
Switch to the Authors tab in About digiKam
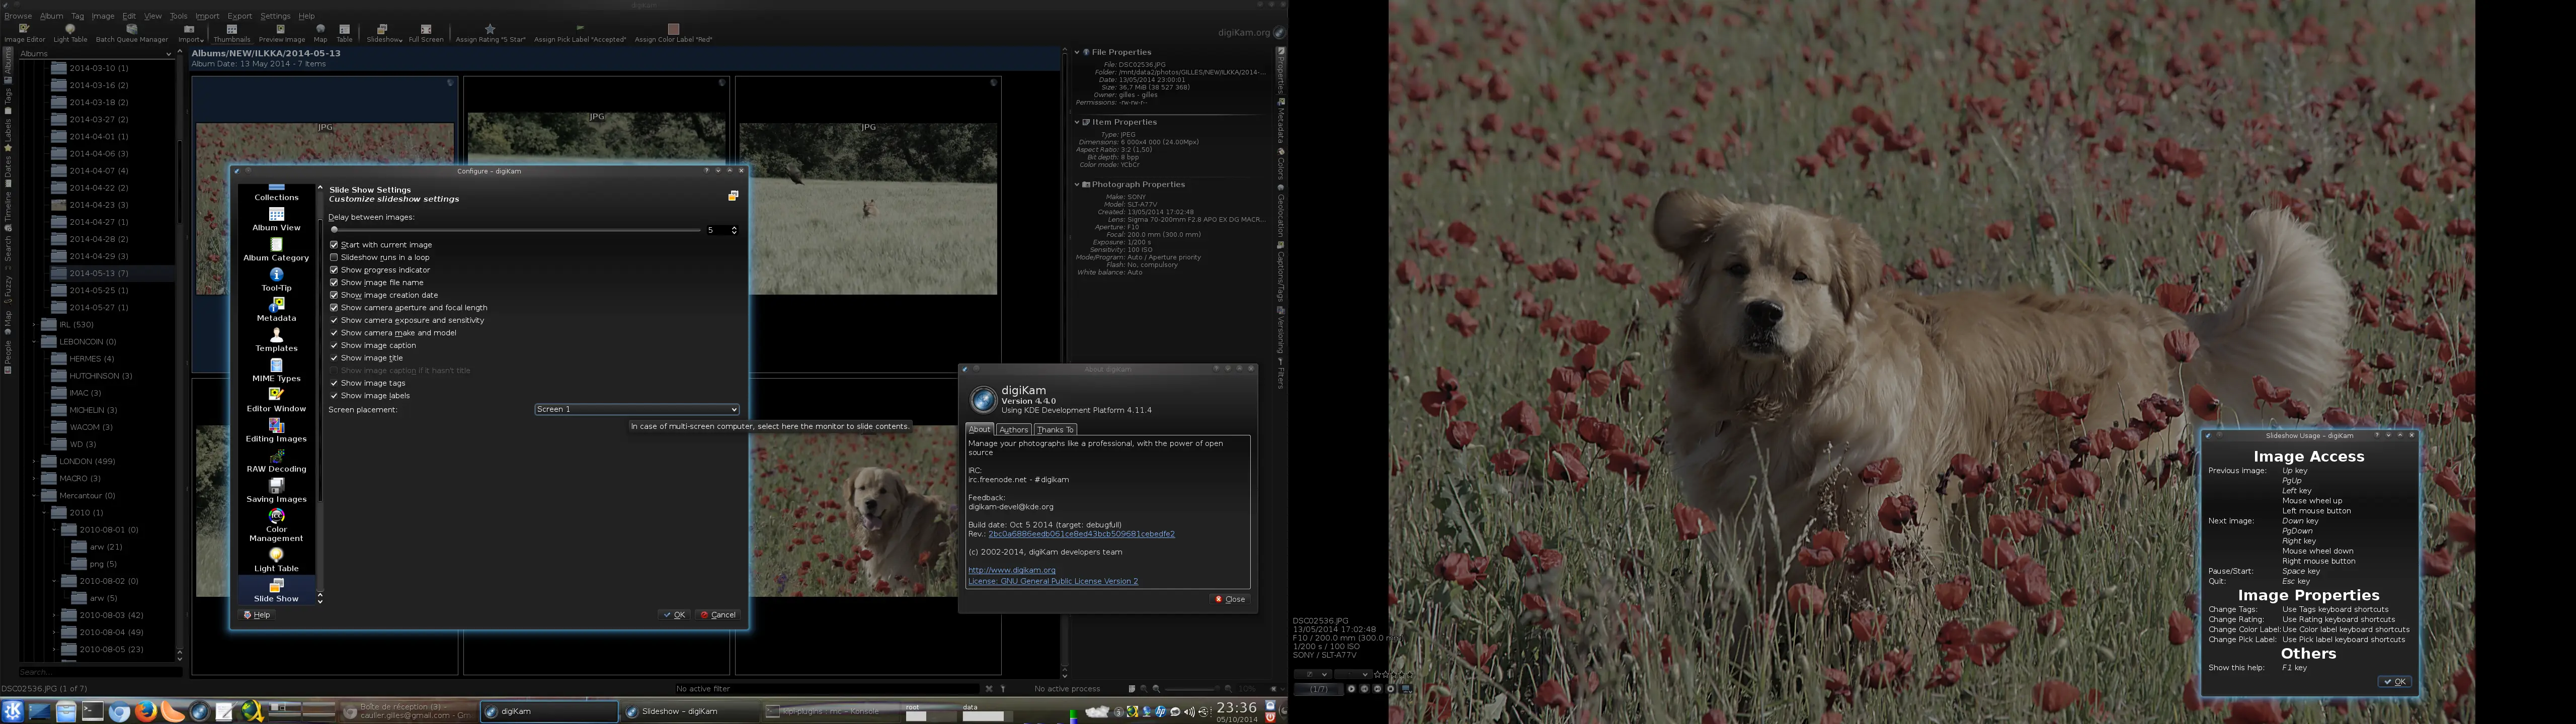[1013, 429]
